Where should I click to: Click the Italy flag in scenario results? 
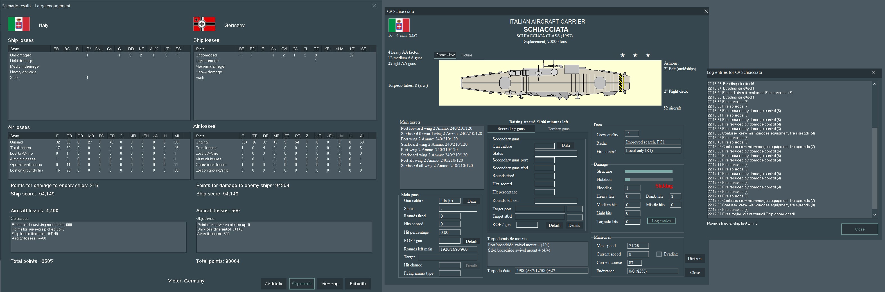[19, 24]
